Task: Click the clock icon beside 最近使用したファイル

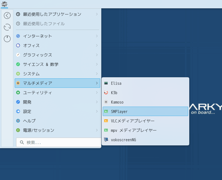Action: [18, 24]
